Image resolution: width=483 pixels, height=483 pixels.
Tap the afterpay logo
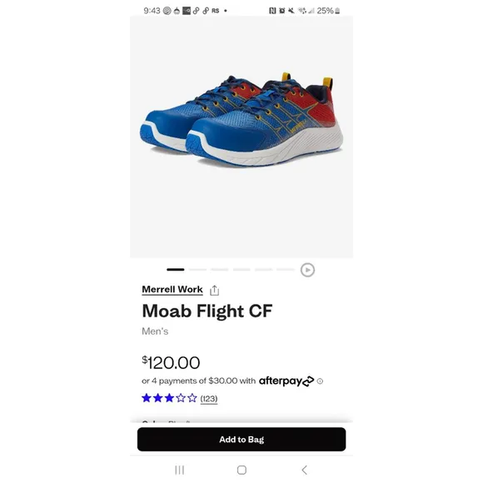pos(286,381)
